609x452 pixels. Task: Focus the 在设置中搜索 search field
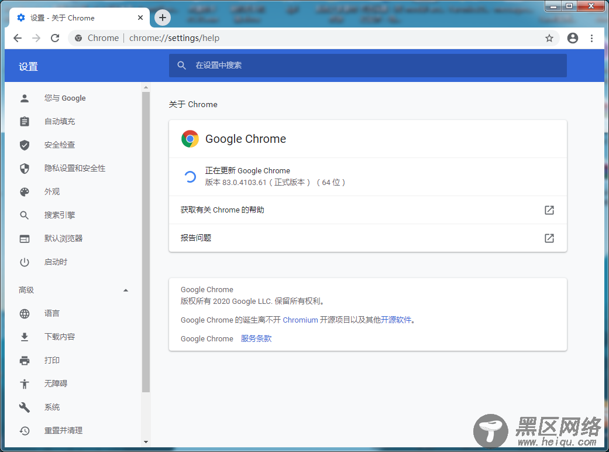pyautogui.click(x=367, y=66)
